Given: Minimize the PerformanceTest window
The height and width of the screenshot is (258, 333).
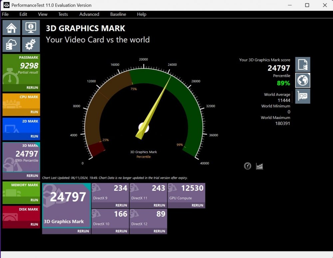Looking at the screenshot, I should point(290,5).
